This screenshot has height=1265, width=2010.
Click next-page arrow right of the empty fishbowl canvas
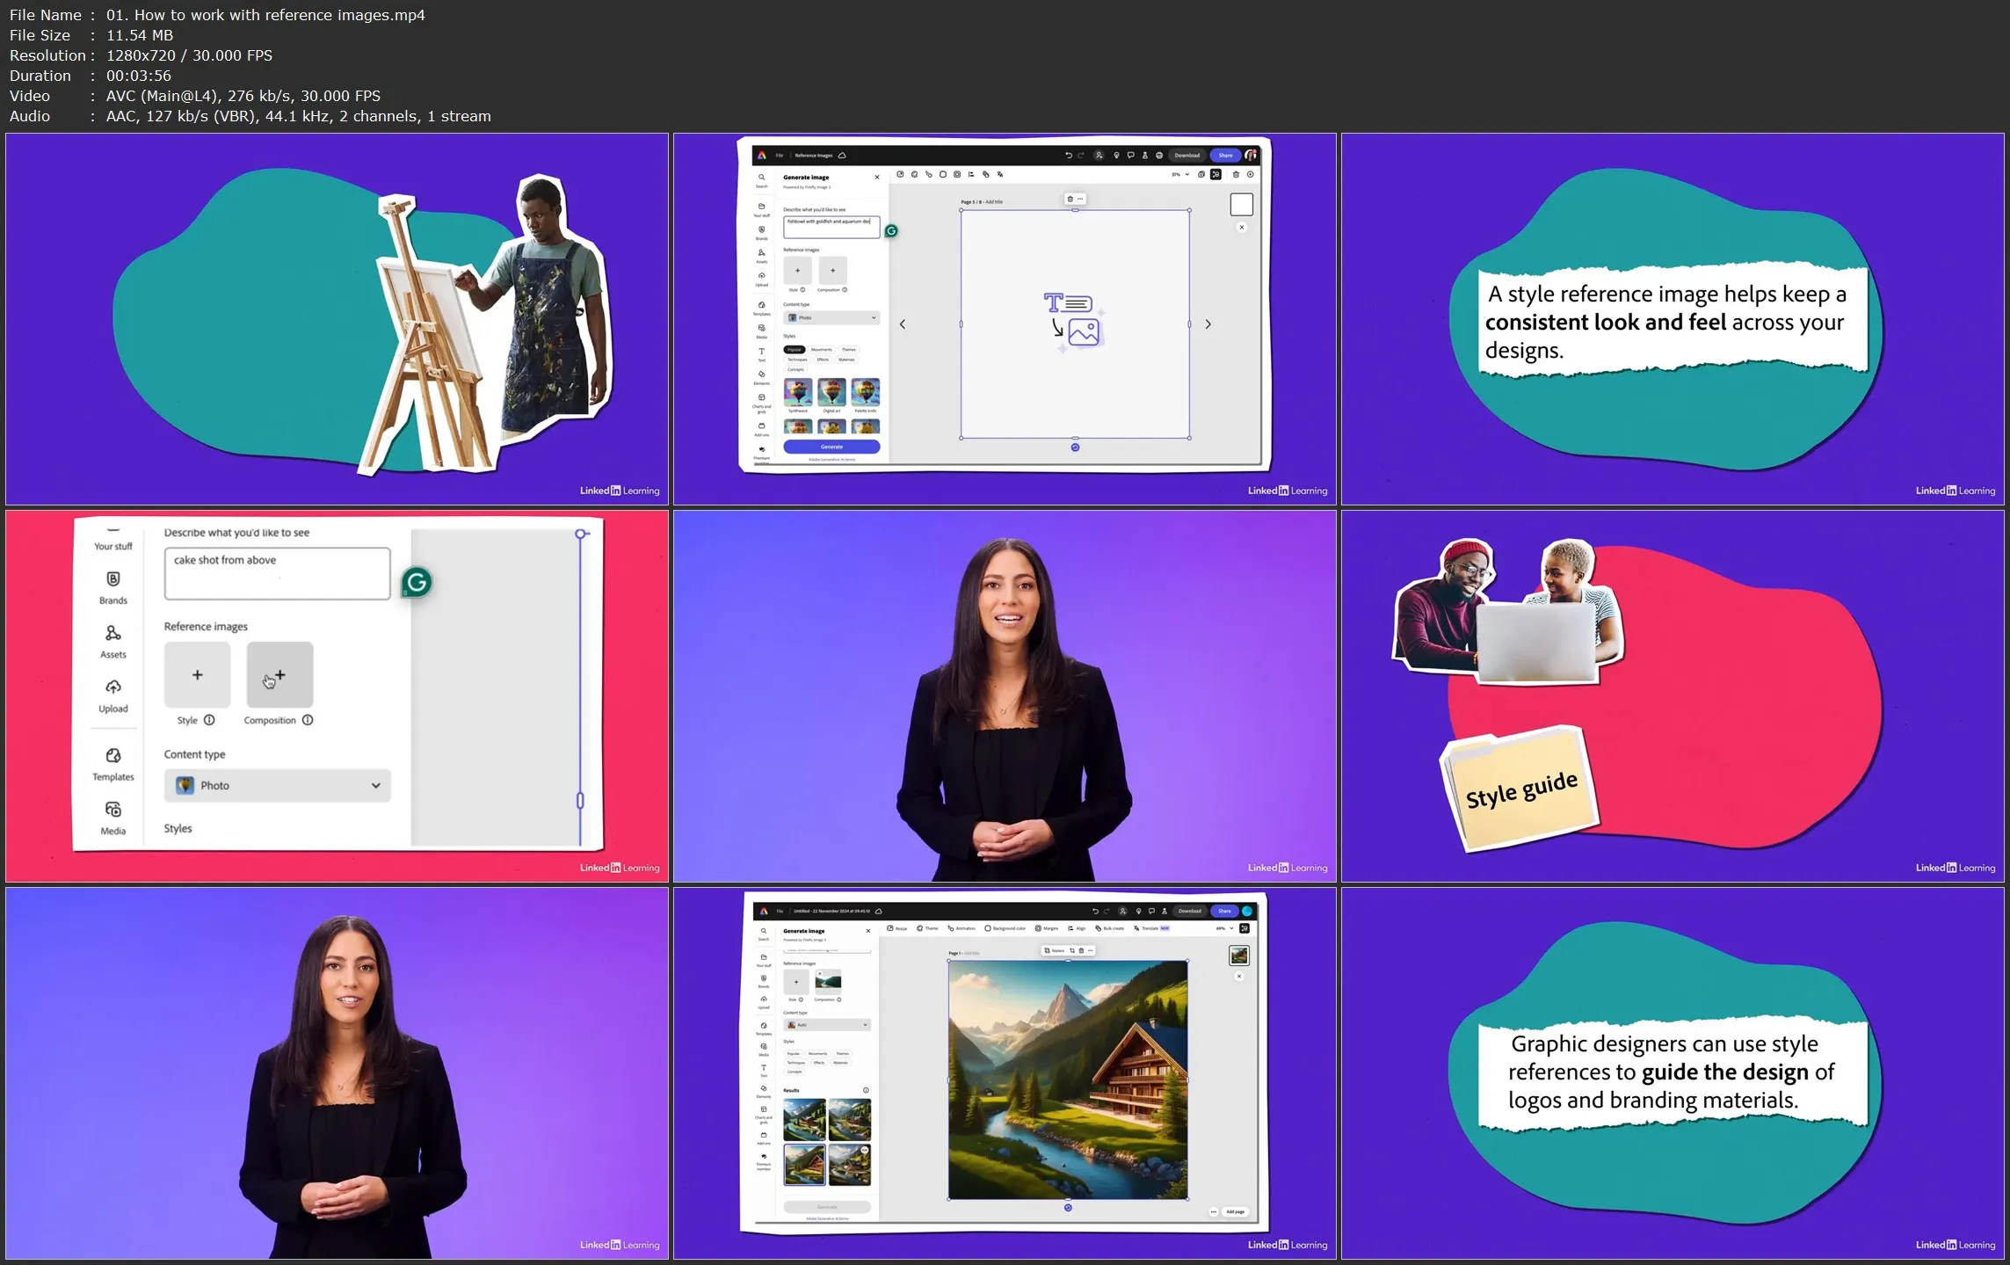pyautogui.click(x=1208, y=324)
